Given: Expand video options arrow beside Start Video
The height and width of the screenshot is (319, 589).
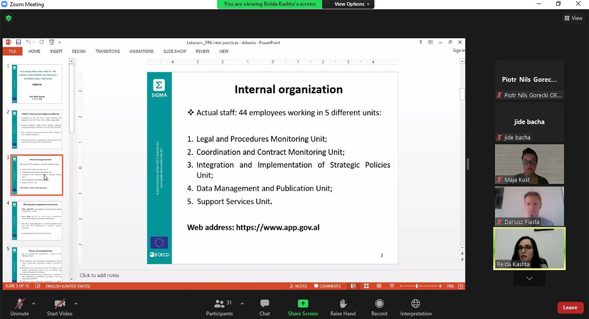Looking at the screenshot, I should [76, 303].
